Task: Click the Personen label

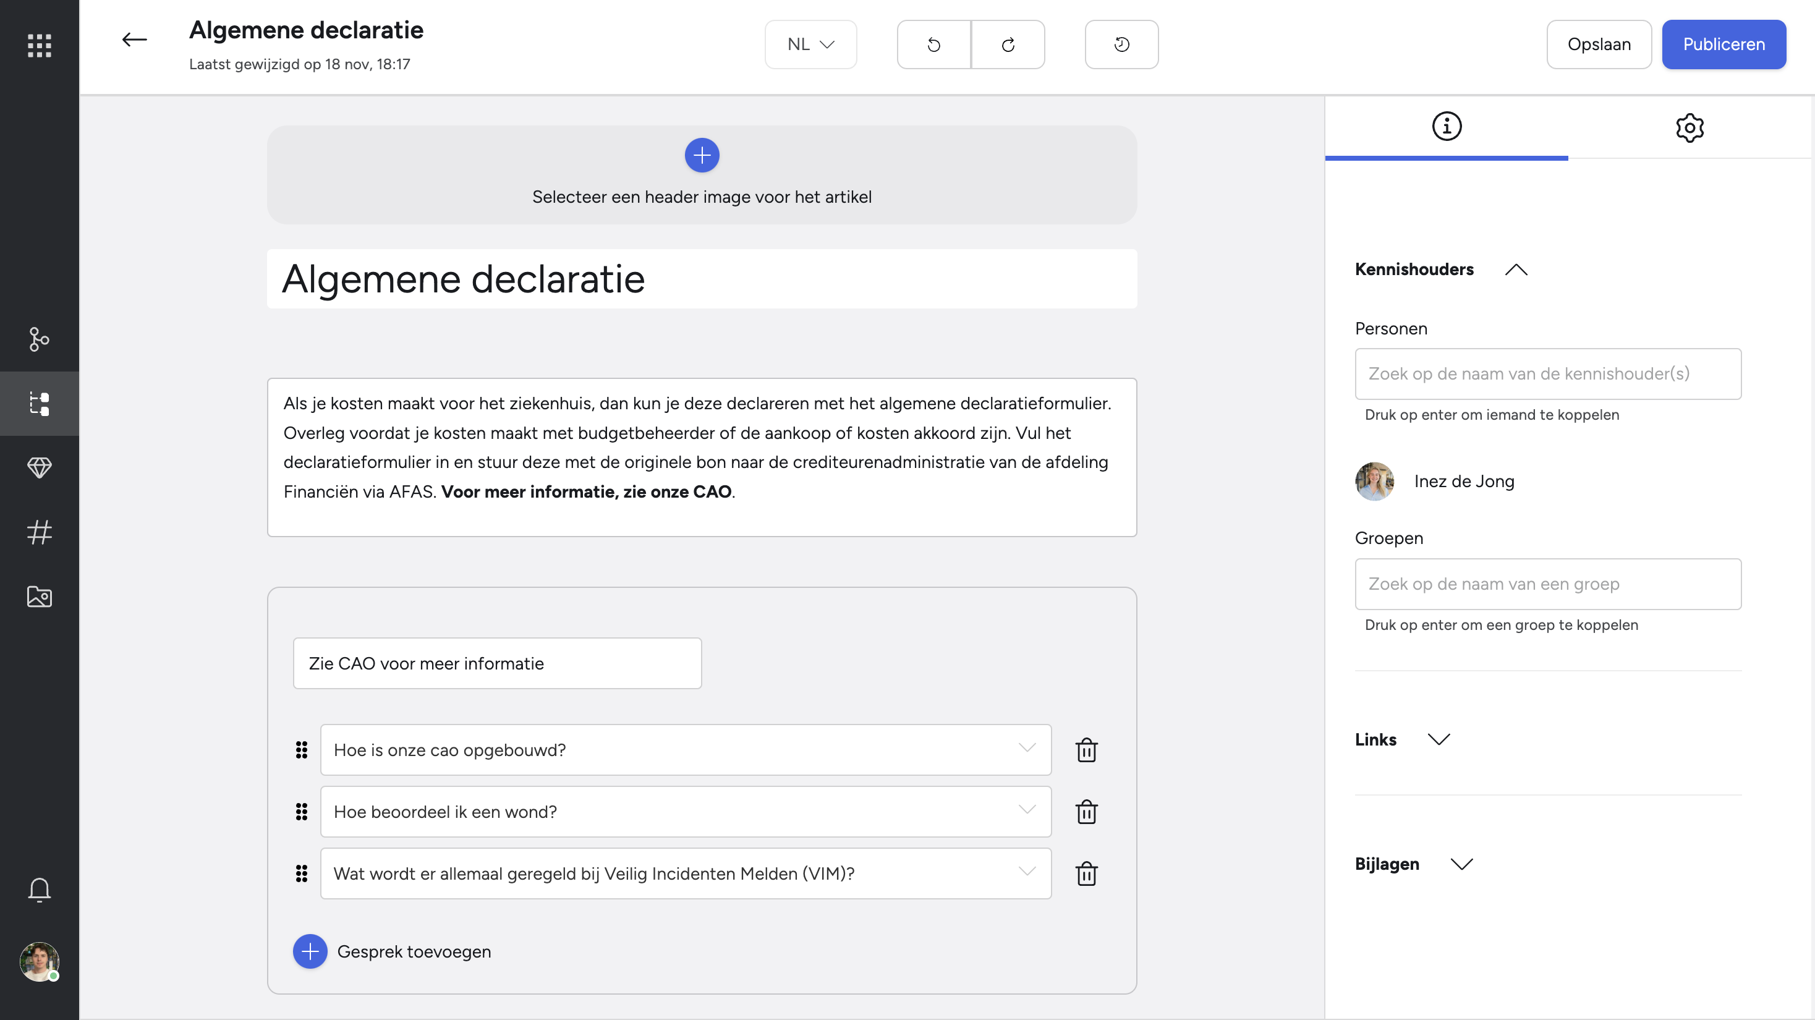Action: (1391, 329)
